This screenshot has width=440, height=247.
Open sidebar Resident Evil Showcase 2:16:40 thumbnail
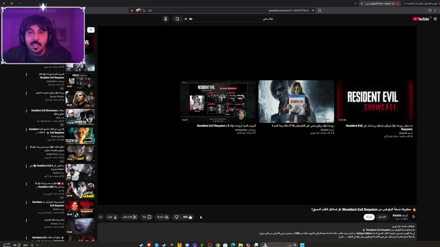pyautogui.click(x=80, y=117)
